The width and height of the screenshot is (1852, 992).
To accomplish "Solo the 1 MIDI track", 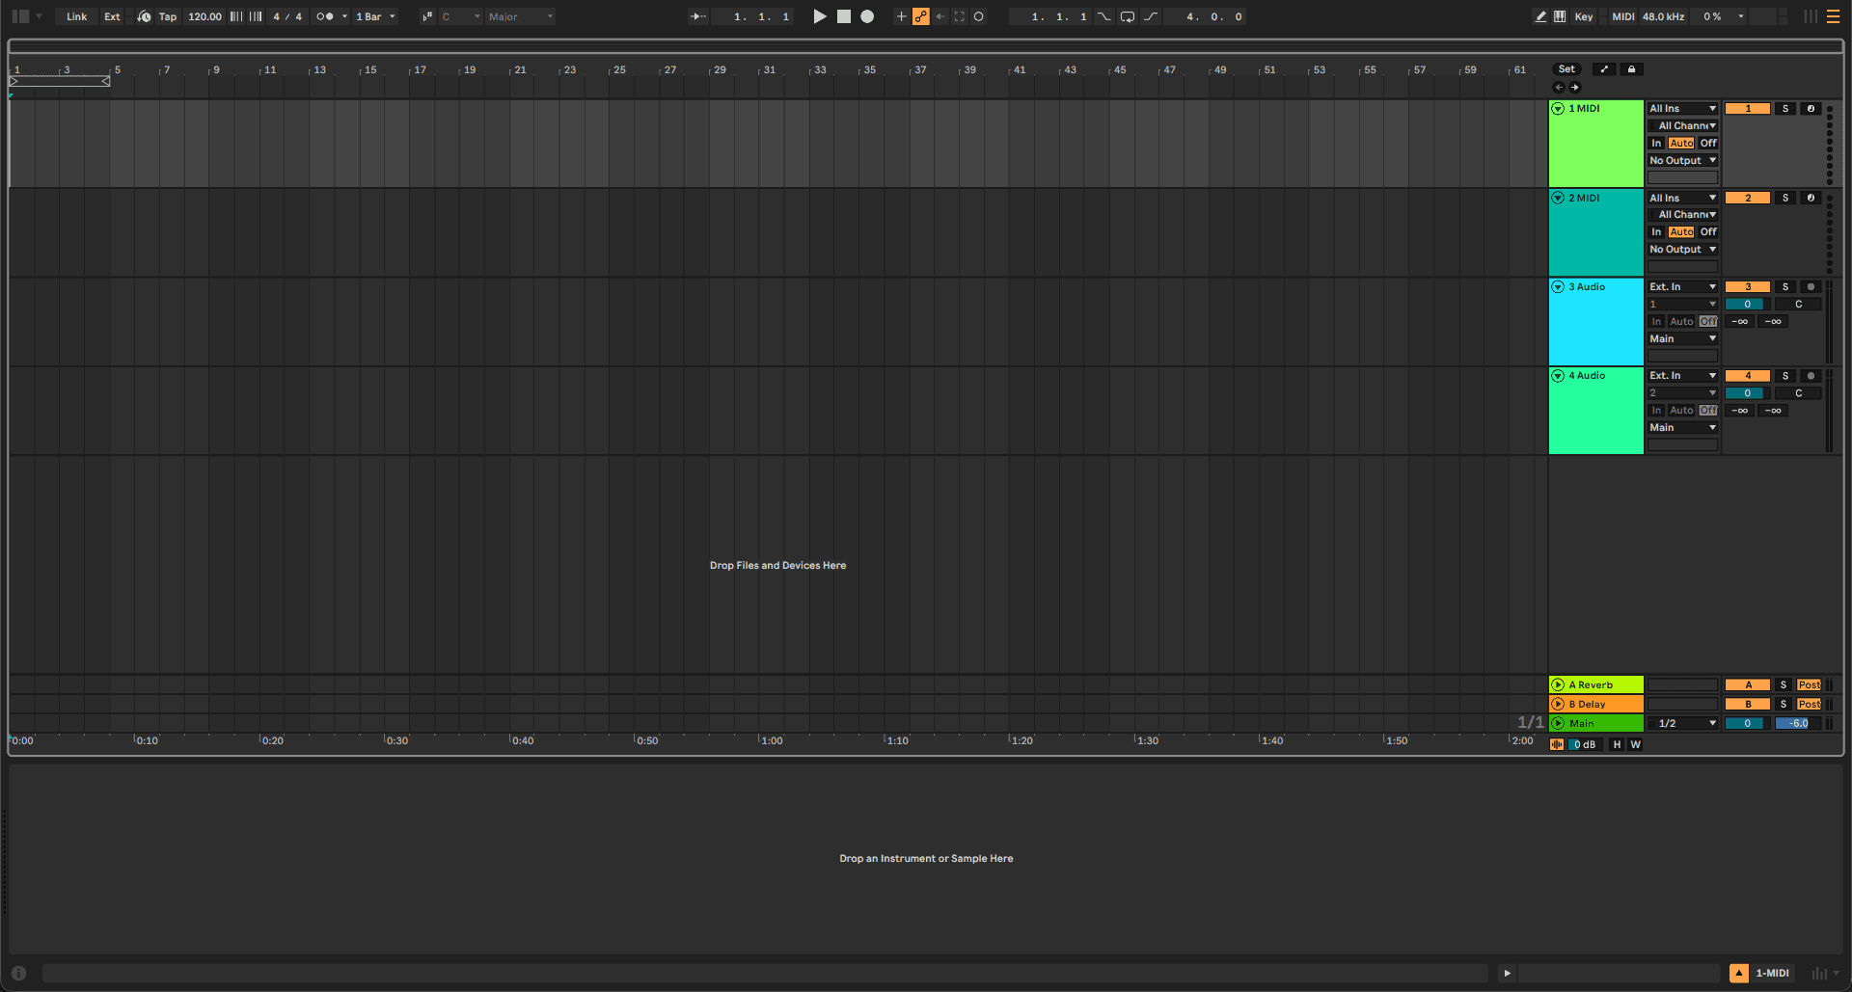I will coord(1785,109).
